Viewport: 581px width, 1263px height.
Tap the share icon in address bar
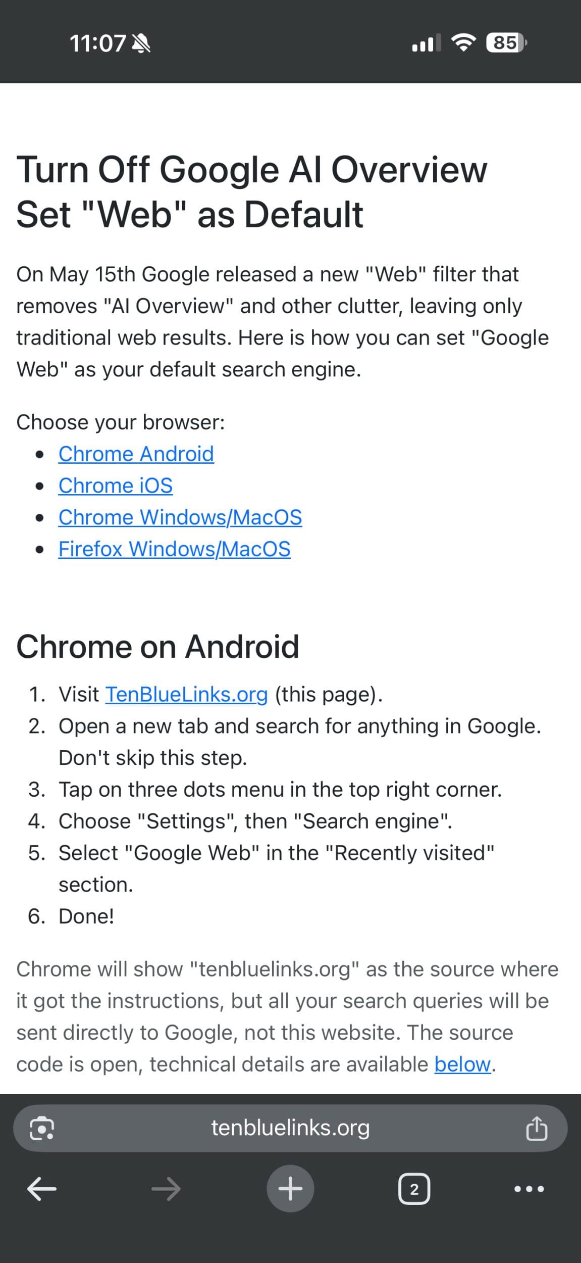point(537,1128)
